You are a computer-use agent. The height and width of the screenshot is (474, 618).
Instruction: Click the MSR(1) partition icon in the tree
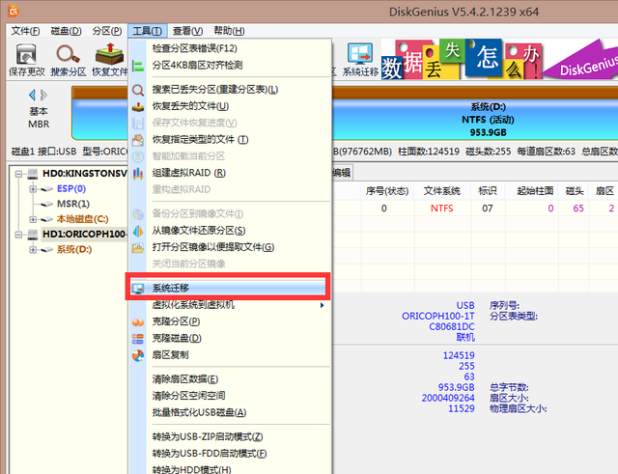47,204
